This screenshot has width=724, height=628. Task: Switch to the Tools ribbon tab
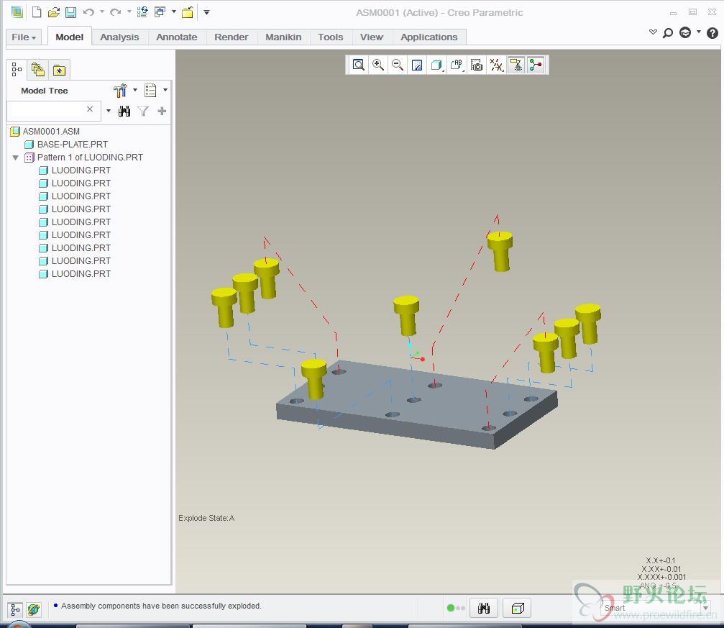point(331,37)
